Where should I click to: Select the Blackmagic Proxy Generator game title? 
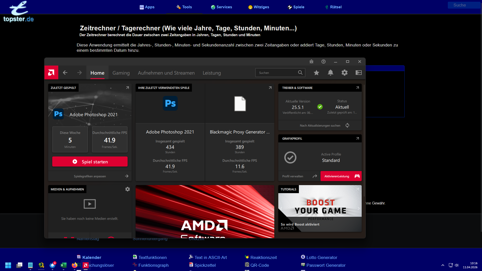point(240,132)
